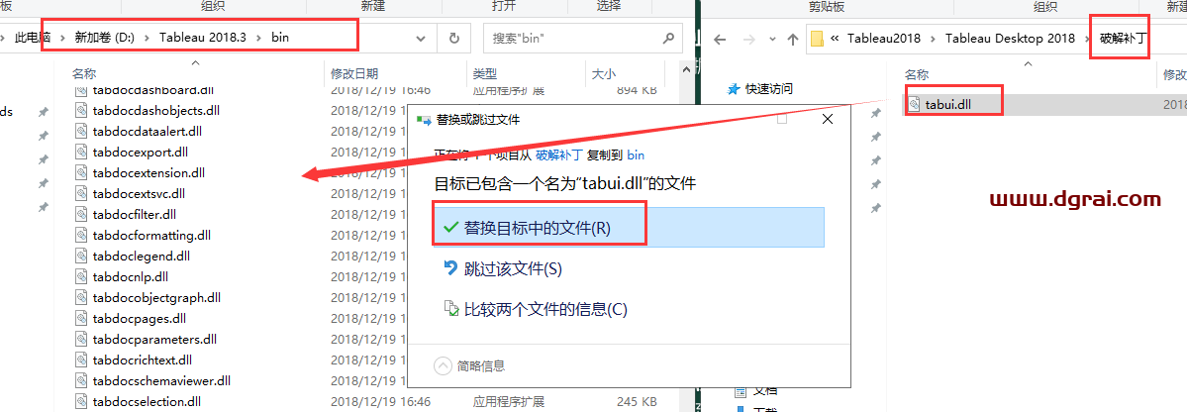The width and height of the screenshot is (1187, 412).
Task: Select file name tabdocpages.dll
Action: (x=140, y=318)
